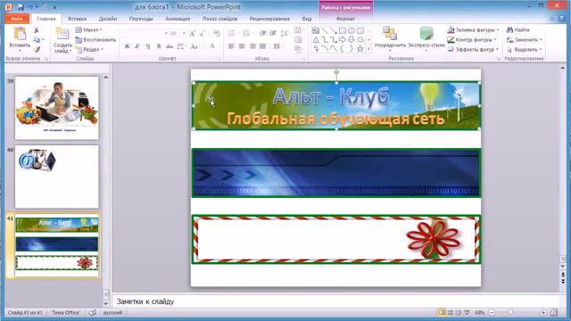This screenshot has width=571, height=321.
Task: Click the font name input box
Action: (144, 34)
